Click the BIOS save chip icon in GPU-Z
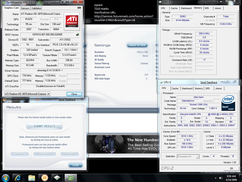Viewport: 242px width, 182px height. (77, 34)
